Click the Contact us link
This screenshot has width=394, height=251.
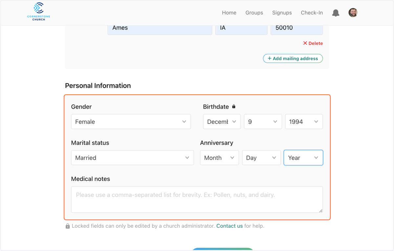pyautogui.click(x=230, y=226)
